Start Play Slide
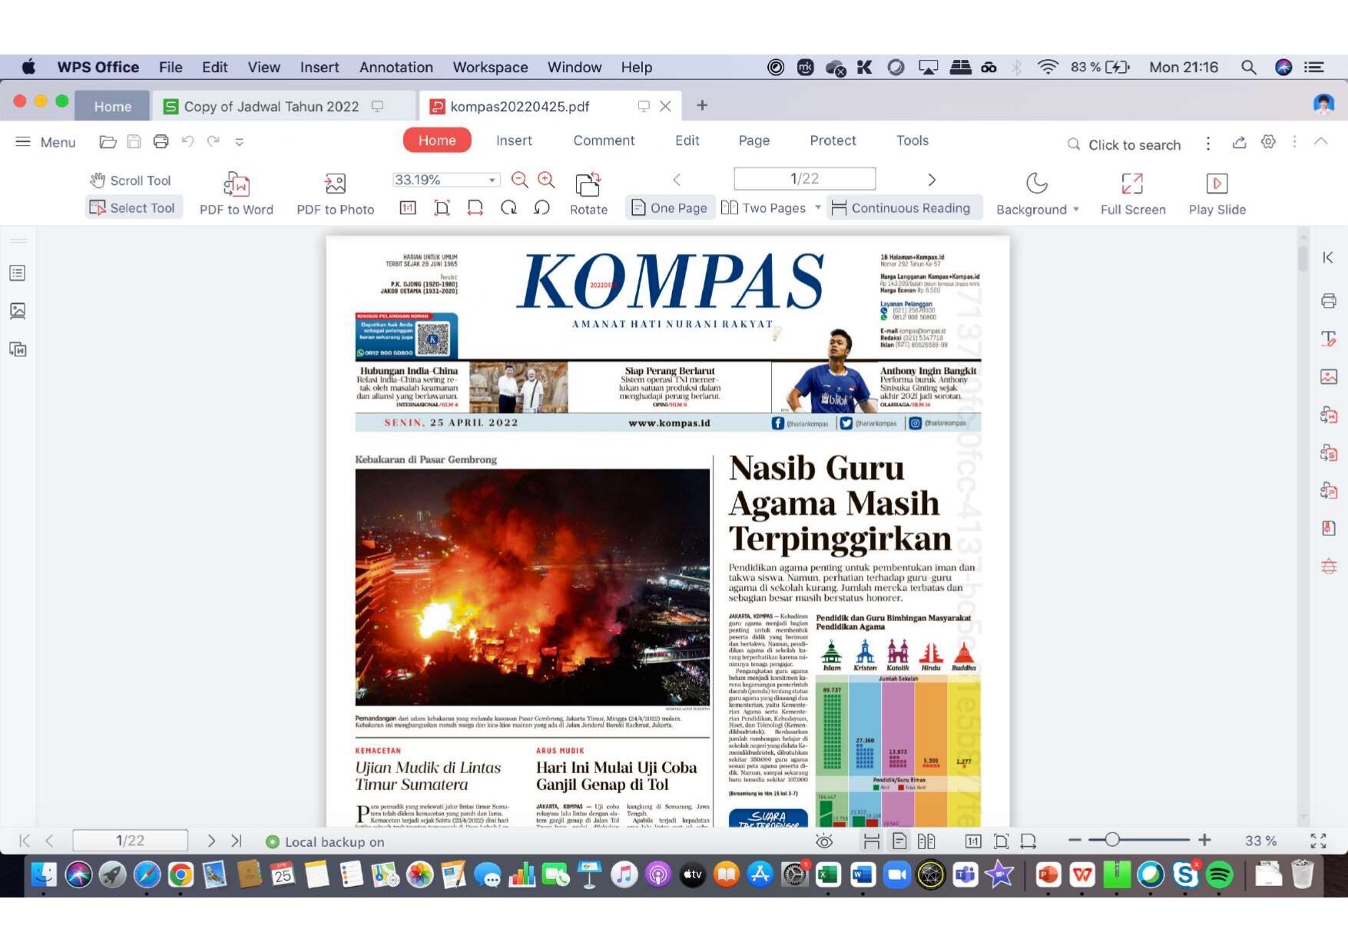The image size is (1348, 952). [1217, 193]
